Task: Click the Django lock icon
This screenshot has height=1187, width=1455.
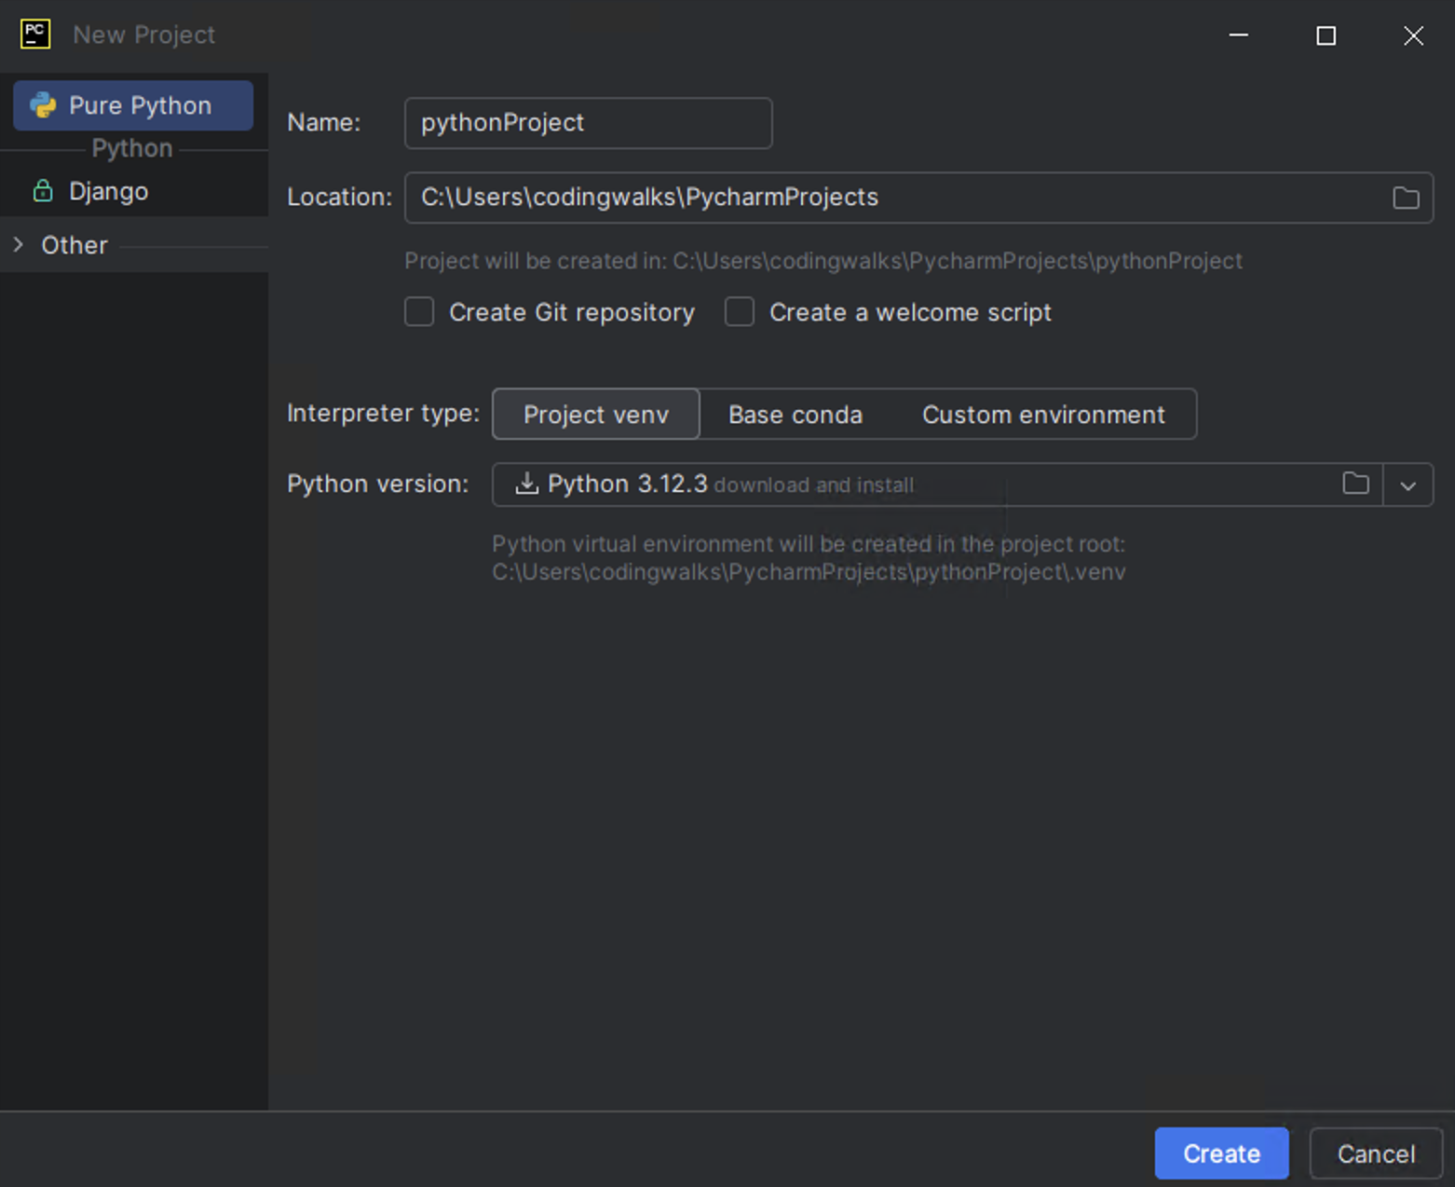Action: (43, 191)
